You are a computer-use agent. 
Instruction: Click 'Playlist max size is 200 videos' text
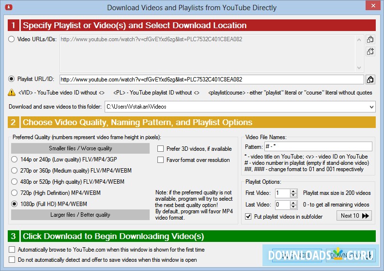pos(337,193)
